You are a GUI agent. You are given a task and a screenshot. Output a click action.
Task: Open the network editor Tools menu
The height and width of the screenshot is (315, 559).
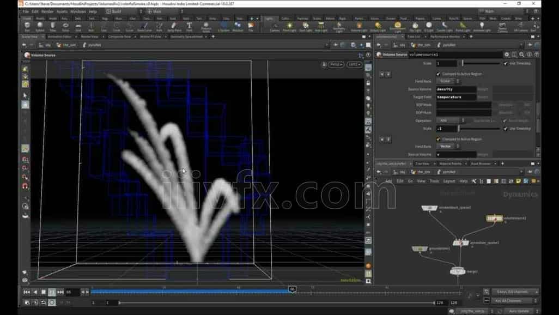point(434,181)
